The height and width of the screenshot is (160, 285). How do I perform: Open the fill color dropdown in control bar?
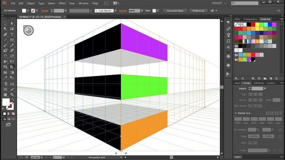(x=28, y=11)
